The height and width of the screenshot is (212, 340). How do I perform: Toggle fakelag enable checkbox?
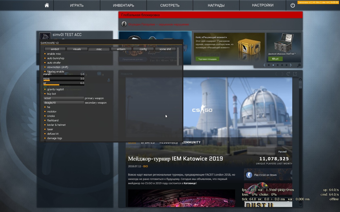pyautogui.click(x=45, y=72)
